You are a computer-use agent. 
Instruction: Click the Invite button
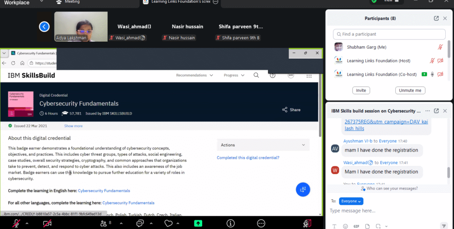(x=361, y=90)
